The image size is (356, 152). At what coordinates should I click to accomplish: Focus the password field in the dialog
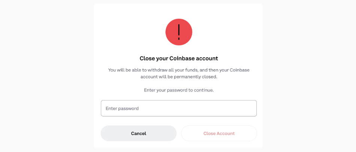179,108
